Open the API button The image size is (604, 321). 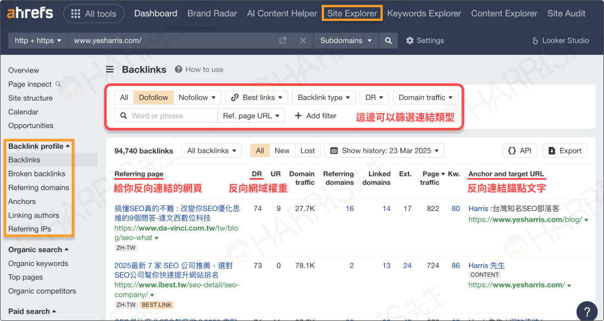click(519, 151)
